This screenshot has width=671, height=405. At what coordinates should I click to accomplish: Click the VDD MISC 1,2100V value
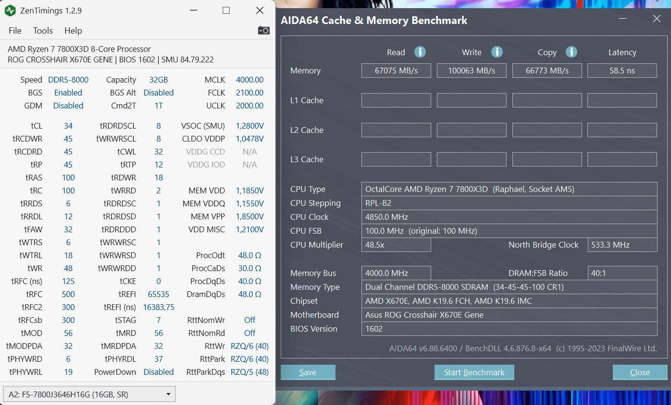(x=249, y=229)
